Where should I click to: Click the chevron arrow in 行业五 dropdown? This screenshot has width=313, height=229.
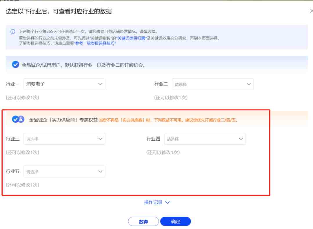click(x=100, y=172)
